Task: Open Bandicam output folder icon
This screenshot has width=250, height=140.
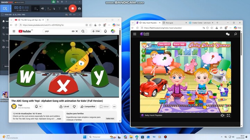Action: (x=58, y=2)
